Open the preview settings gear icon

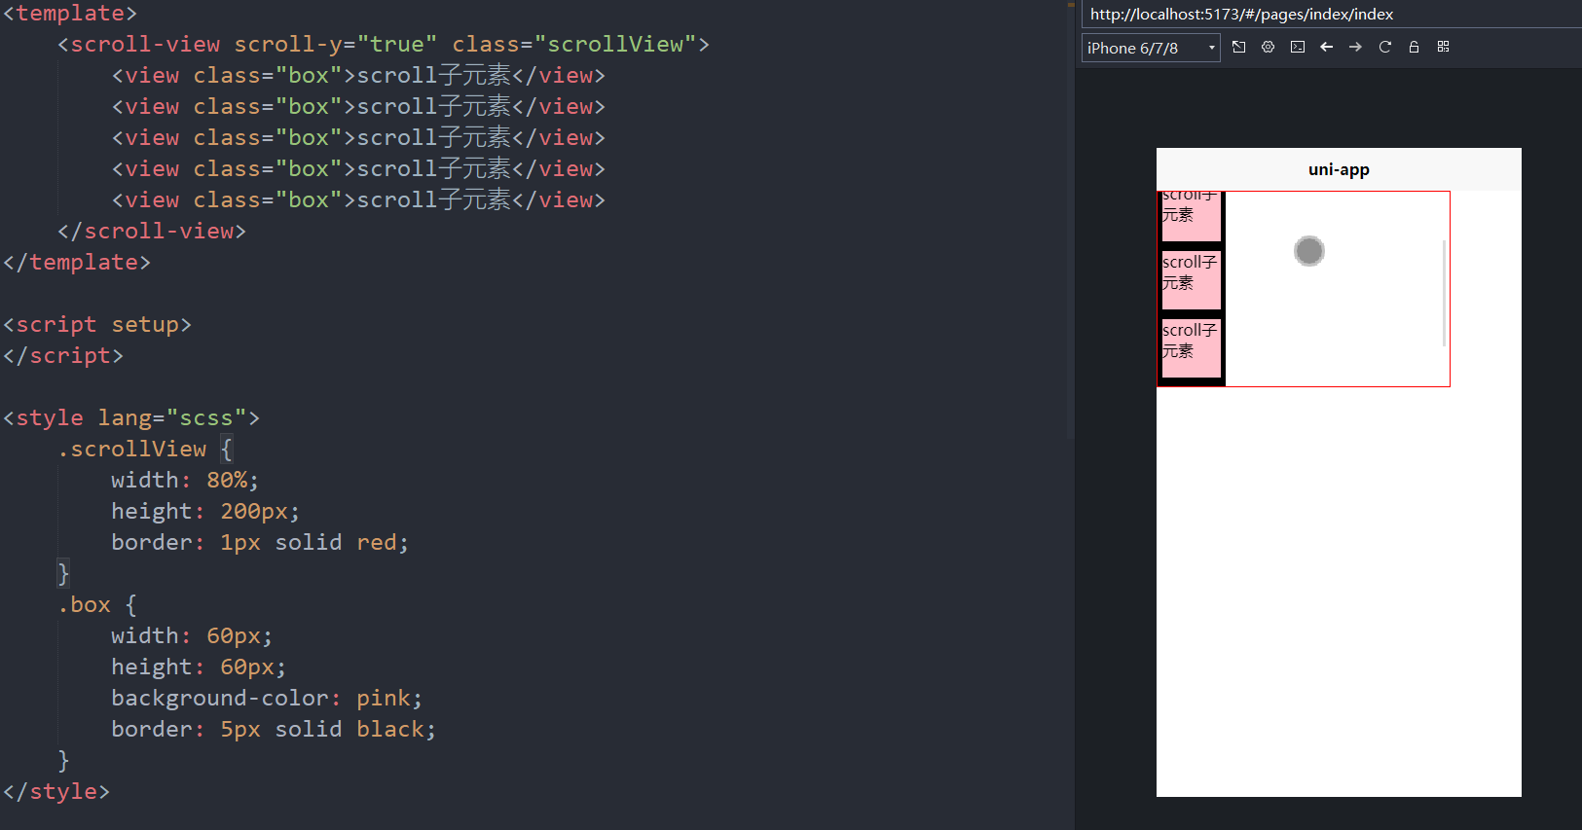(1268, 47)
